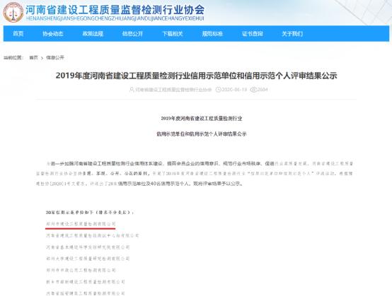Click the red-underlined first company name
The height and width of the screenshot is (296, 392).
click(x=81, y=224)
